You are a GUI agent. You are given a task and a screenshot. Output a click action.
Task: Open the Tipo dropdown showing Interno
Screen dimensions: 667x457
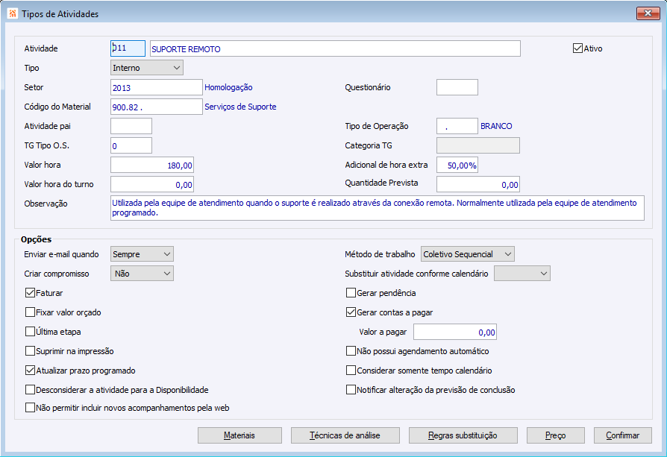pyautogui.click(x=147, y=68)
